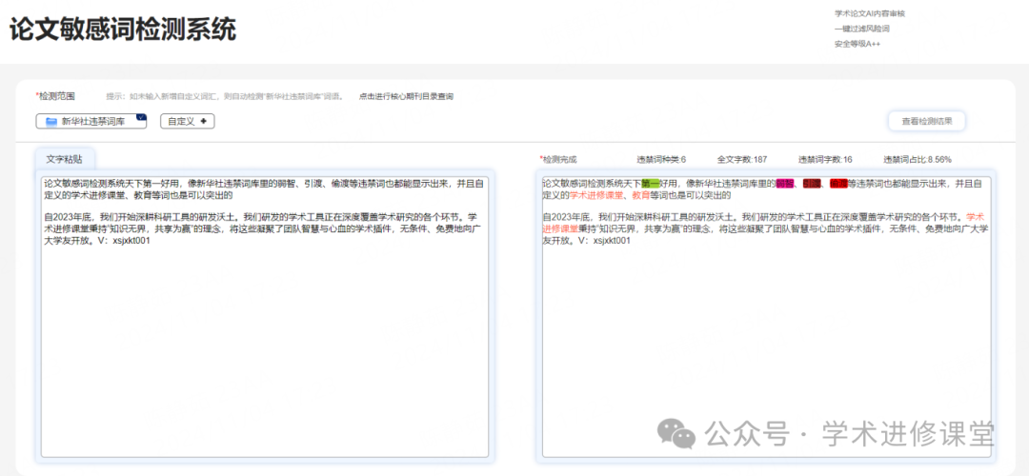This screenshot has height=476, width=1029.
Task: Click the magenta highlighted word 弱智
Action: [x=785, y=184]
